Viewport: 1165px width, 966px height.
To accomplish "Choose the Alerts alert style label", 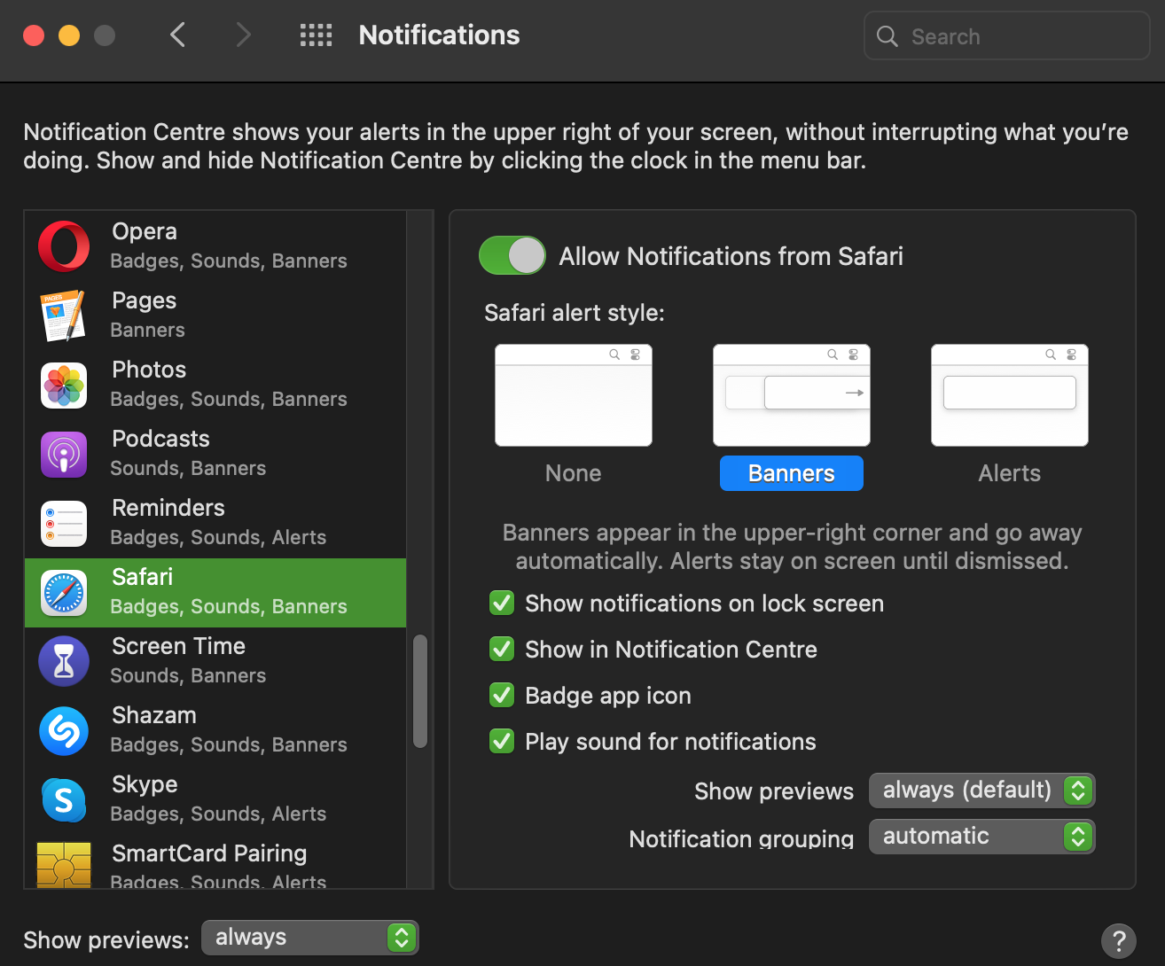I will click(1010, 473).
